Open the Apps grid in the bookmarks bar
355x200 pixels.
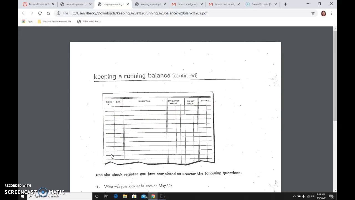pyautogui.click(x=27, y=21)
